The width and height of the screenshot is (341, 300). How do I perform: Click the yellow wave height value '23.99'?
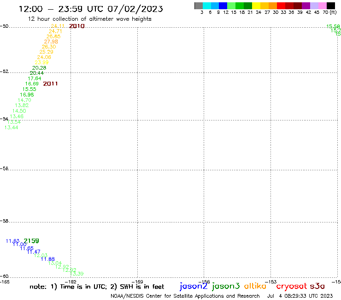click(x=41, y=62)
